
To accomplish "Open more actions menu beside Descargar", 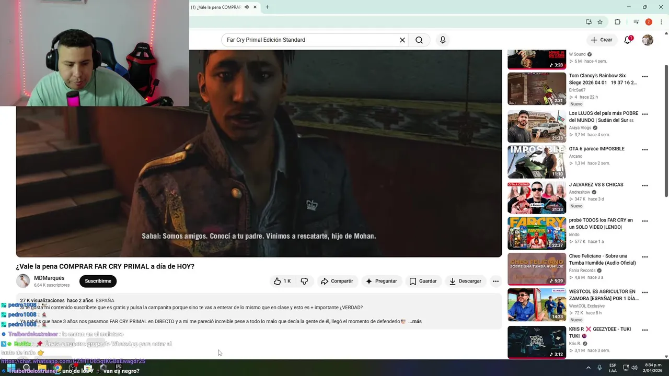I will coord(495,281).
